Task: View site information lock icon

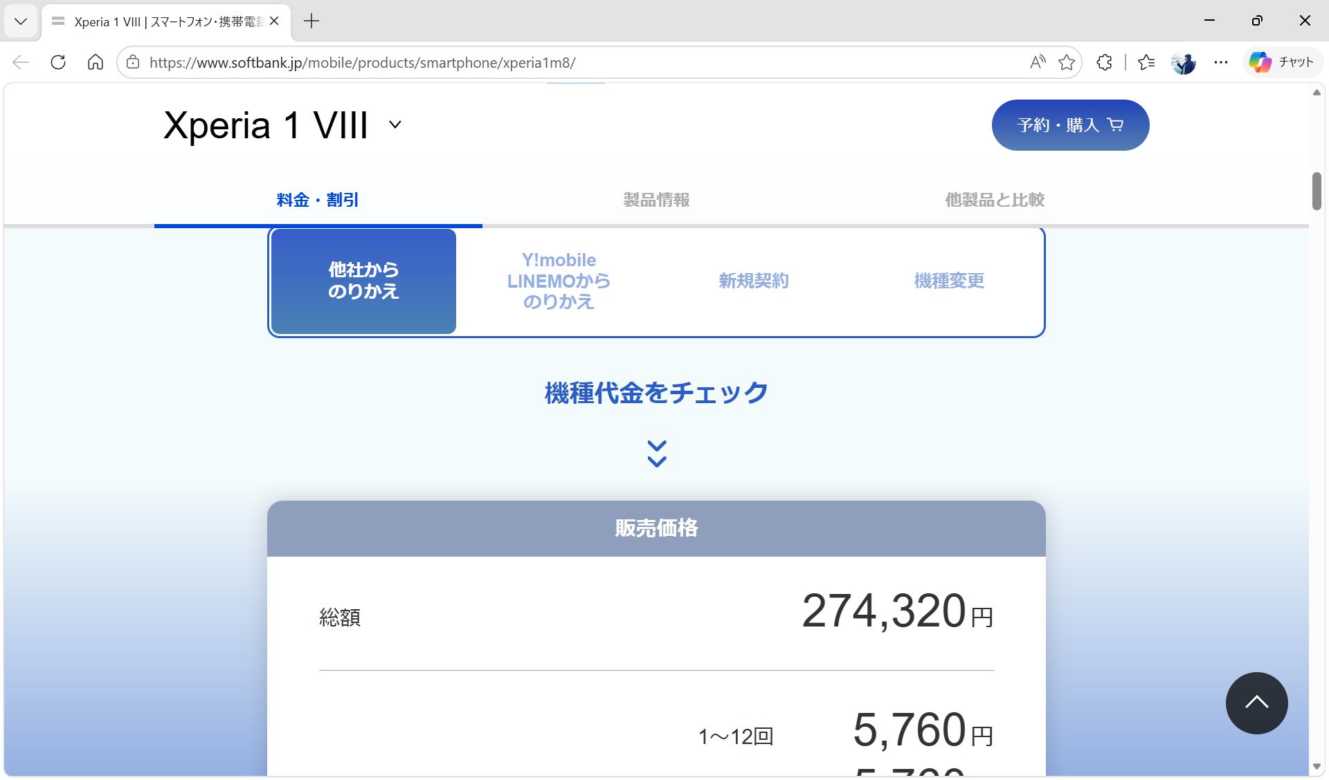Action: click(x=133, y=62)
